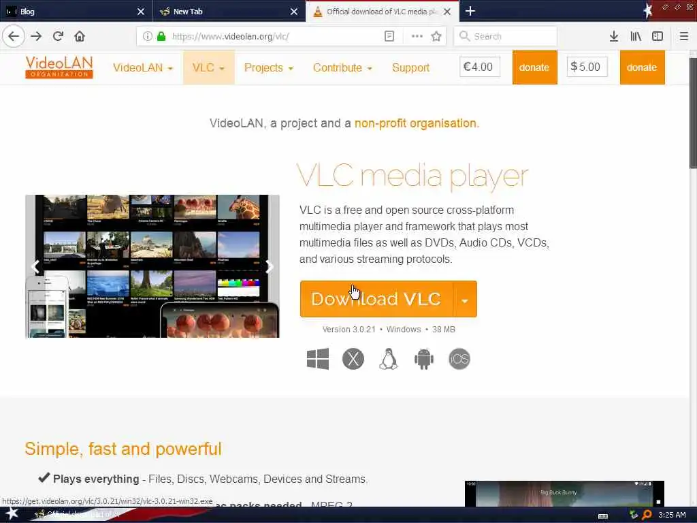Open the hamburger application menu
Image resolution: width=697 pixels, height=523 pixels.
(684, 37)
